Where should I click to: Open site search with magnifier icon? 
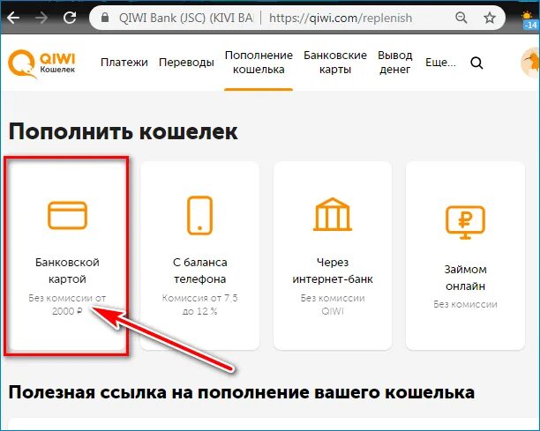pos(476,63)
